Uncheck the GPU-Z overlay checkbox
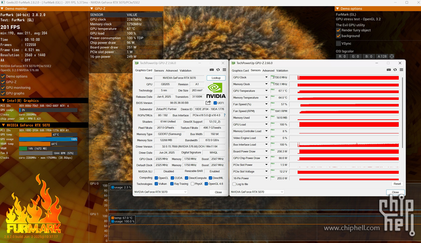 click(x=3, y=82)
